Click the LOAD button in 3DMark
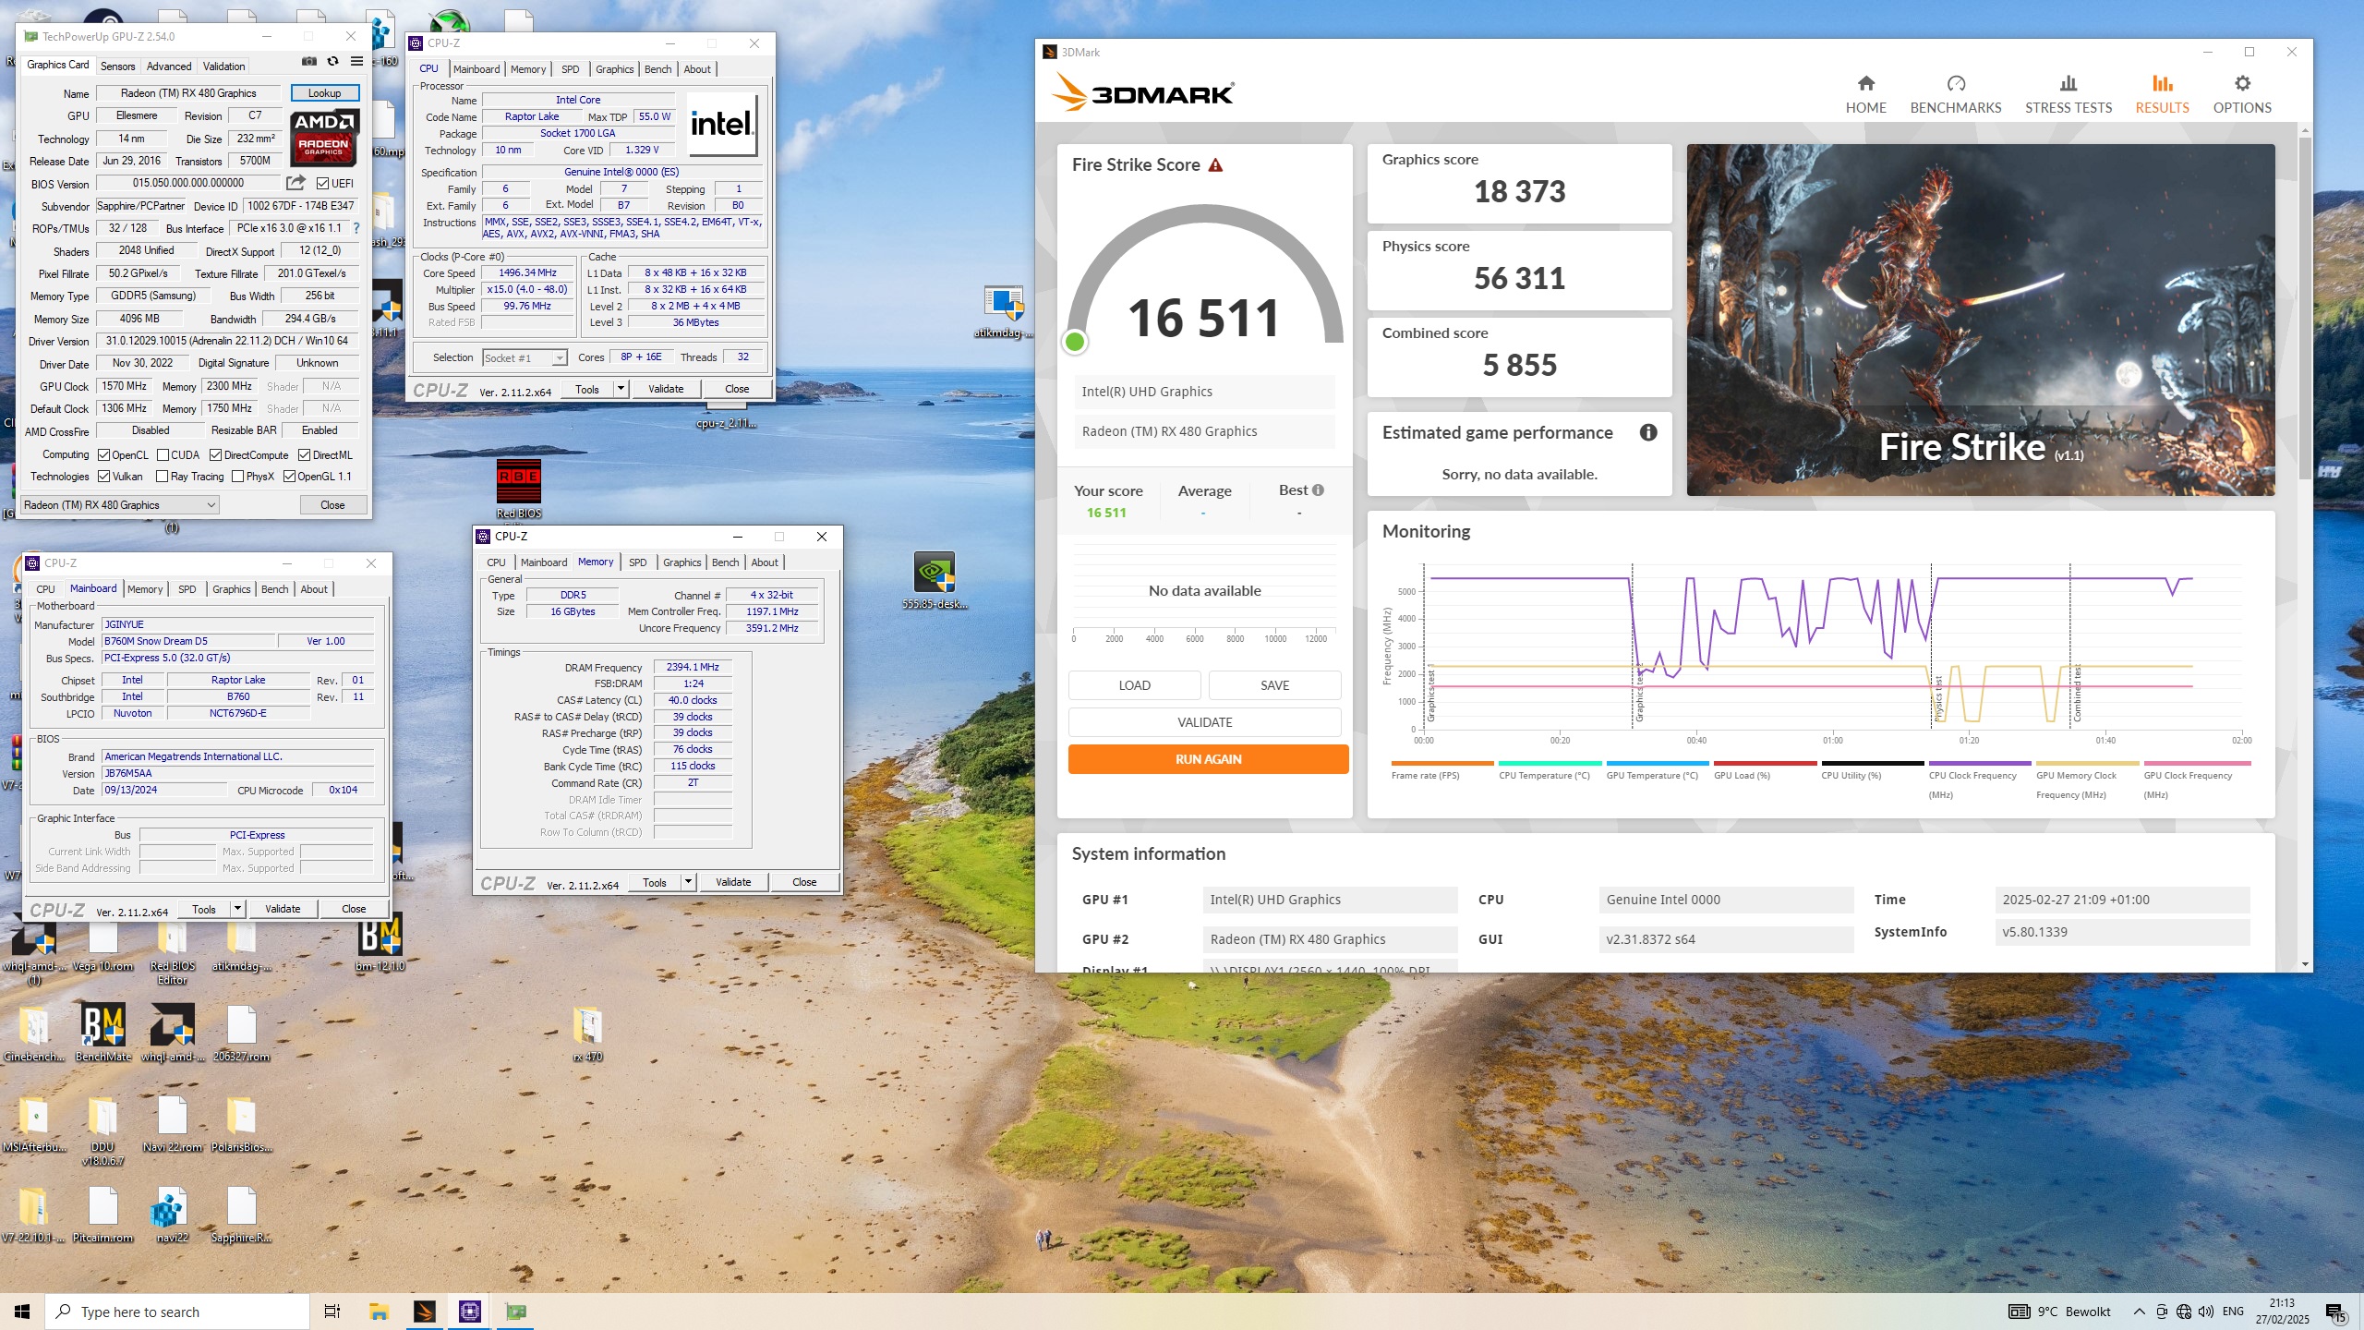 tap(1134, 685)
